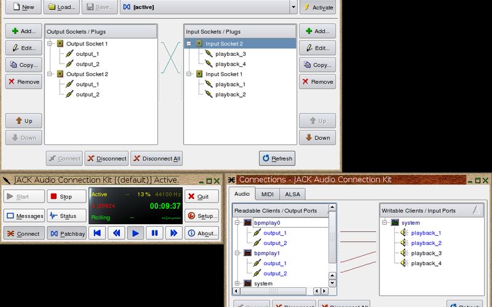
Task: Click the Readable Clients vertical scrollbar
Action: click(x=333, y=246)
